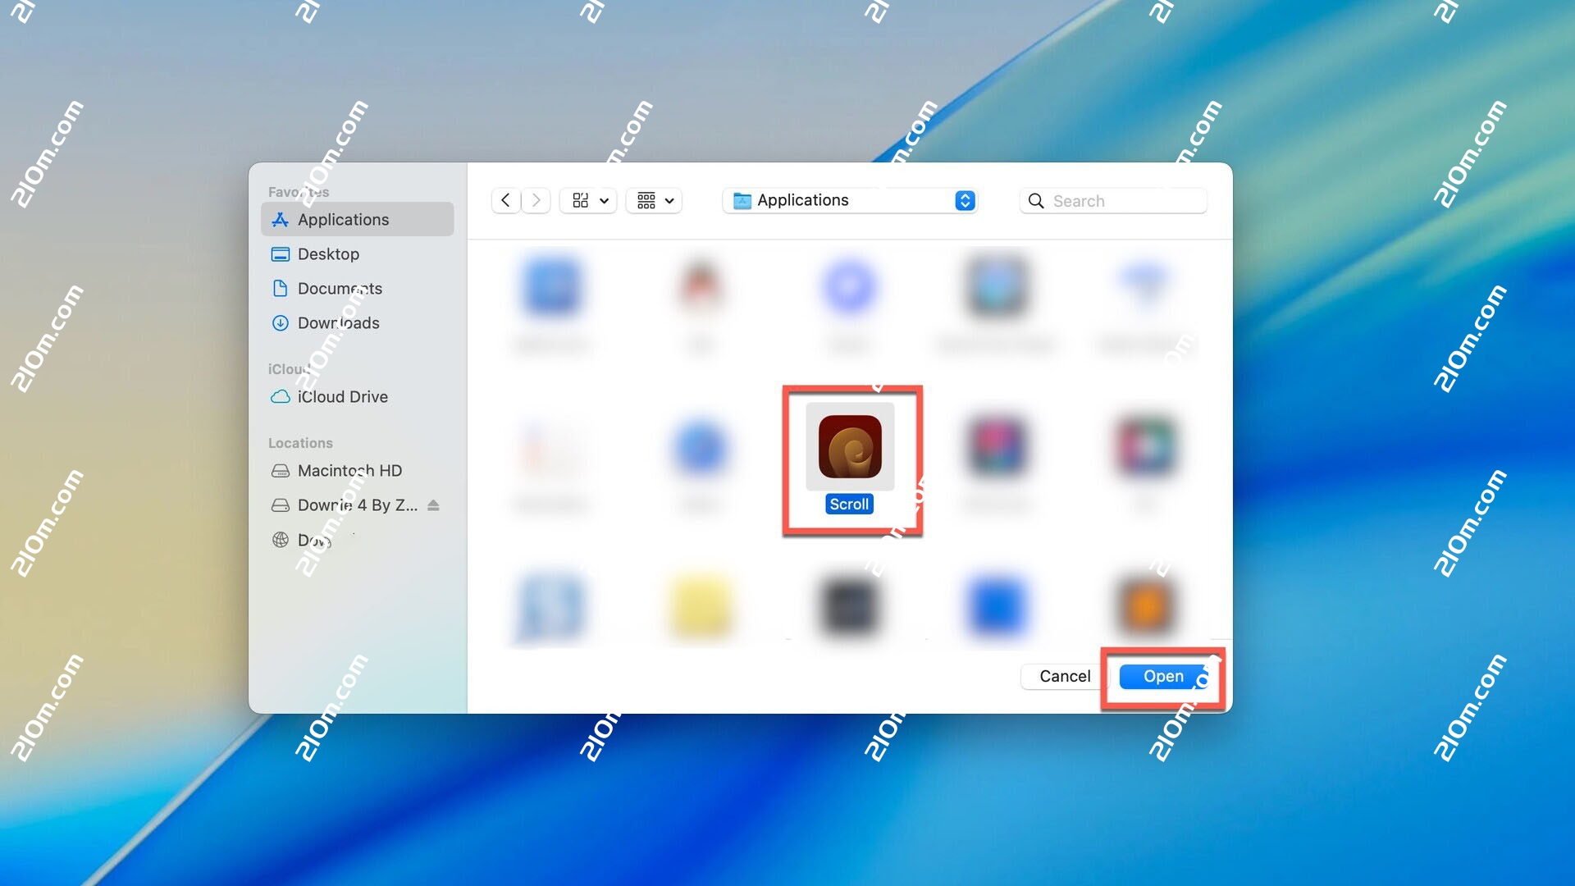Select the Scroll app icon
The height and width of the screenshot is (886, 1575).
tap(850, 446)
